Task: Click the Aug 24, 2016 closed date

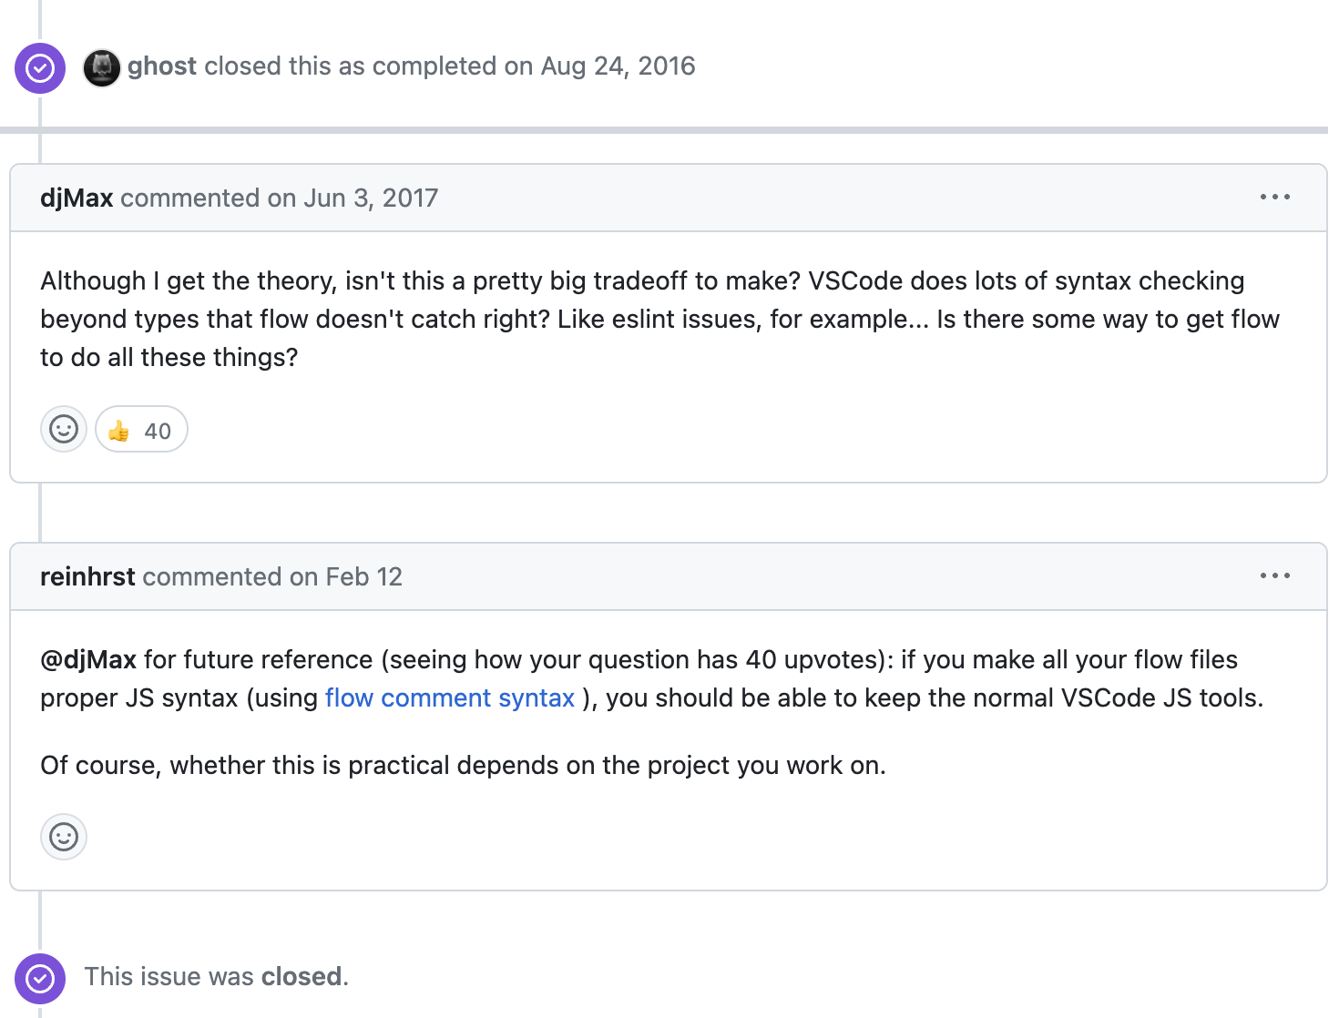Action: pos(618,66)
